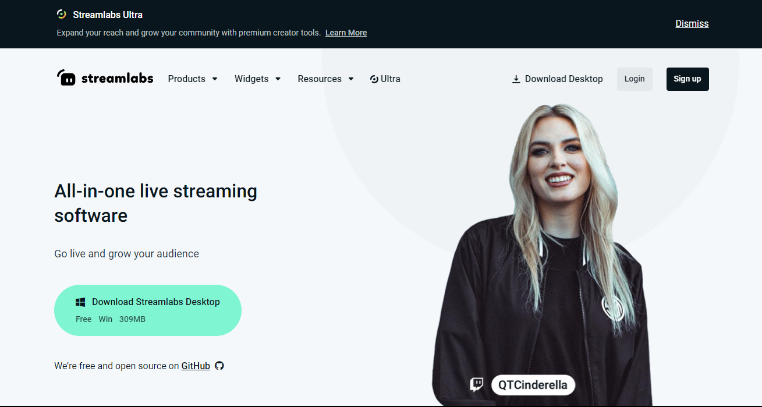Dismiss the Streamlabs Ultra banner
This screenshot has height=407, width=762.
coord(692,23)
